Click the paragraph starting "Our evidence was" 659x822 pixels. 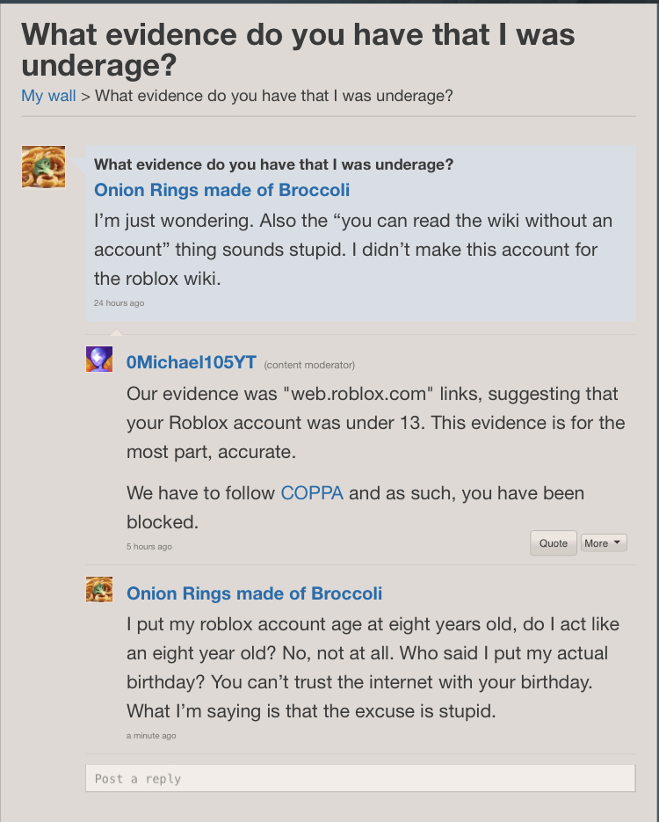(375, 423)
